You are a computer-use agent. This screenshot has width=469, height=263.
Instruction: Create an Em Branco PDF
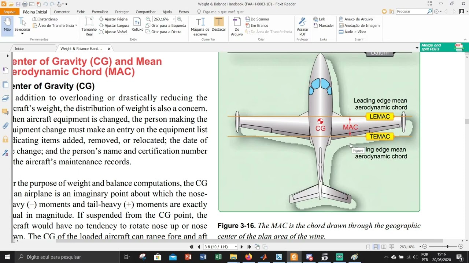coord(256,26)
